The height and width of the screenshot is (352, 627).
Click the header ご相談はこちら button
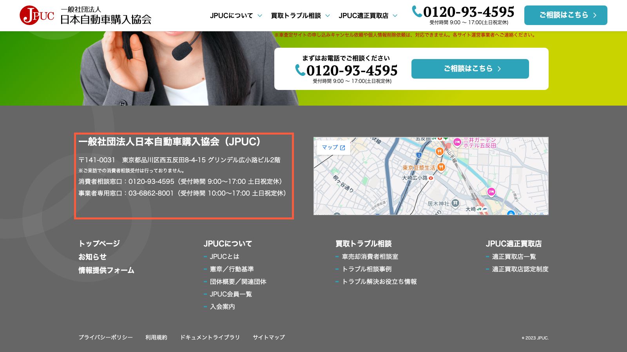pyautogui.click(x=566, y=15)
